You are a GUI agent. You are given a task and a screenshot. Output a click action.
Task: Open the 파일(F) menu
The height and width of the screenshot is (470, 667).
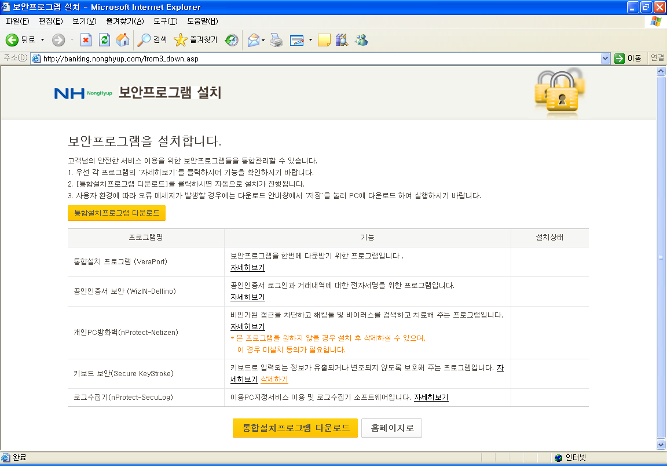pyautogui.click(x=17, y=21)
